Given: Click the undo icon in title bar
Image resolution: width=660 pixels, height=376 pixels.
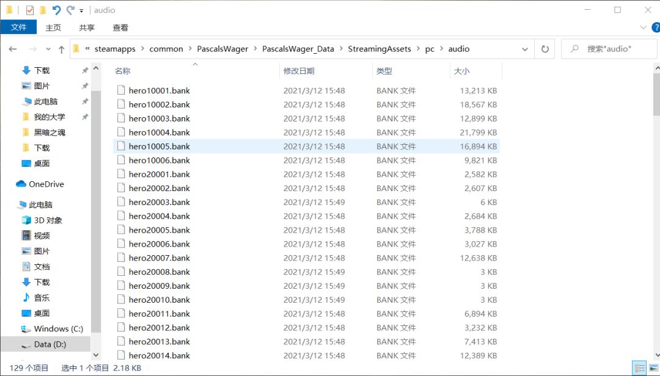Looking at the screenshot, I should [x=56, y=10].
